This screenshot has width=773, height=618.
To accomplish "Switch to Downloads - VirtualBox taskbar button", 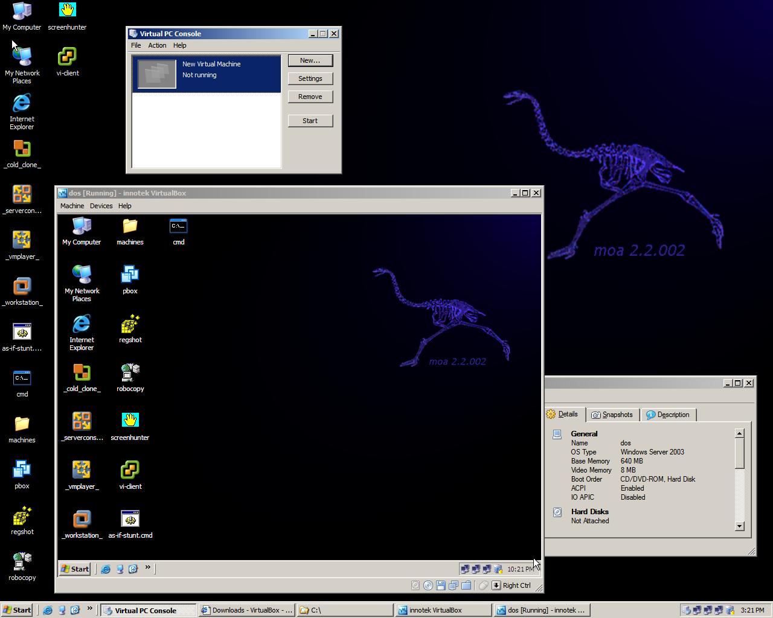I will click(246, 610).
